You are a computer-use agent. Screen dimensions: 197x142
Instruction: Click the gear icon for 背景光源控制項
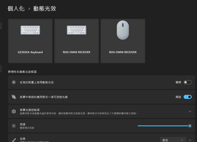pyautogui.click(x=14, y=112)
